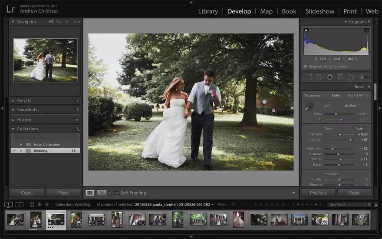Screen dimensions: 382x239
Task: Open grid view from filmstrip bar
Action: (32, 204)
